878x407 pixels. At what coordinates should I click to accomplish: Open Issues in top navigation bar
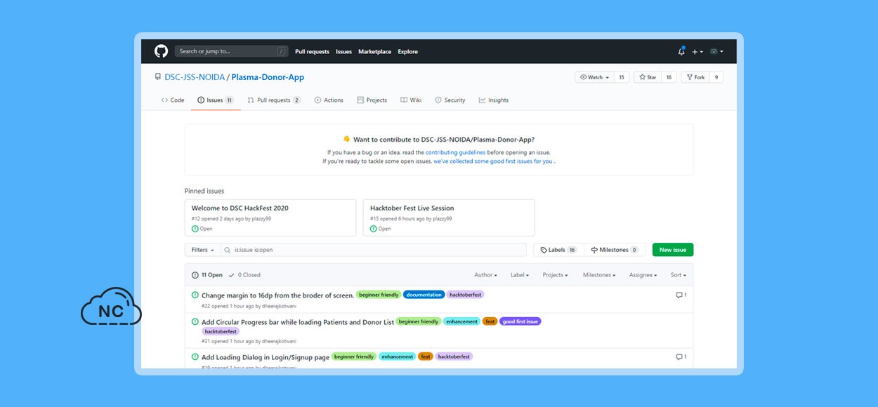pyautogui.click(x=343, y=51)
